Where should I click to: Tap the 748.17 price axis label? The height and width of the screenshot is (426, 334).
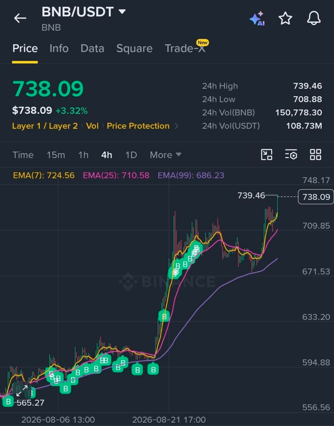316,180
